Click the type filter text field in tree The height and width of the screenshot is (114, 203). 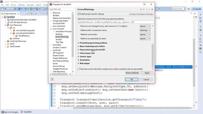click(x=62, y=9)
